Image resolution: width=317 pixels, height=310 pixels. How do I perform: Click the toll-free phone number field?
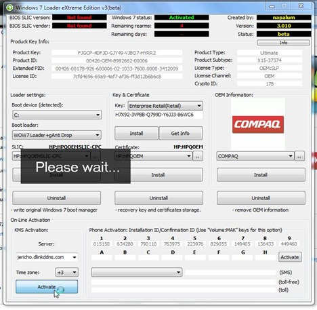(184, 282)
